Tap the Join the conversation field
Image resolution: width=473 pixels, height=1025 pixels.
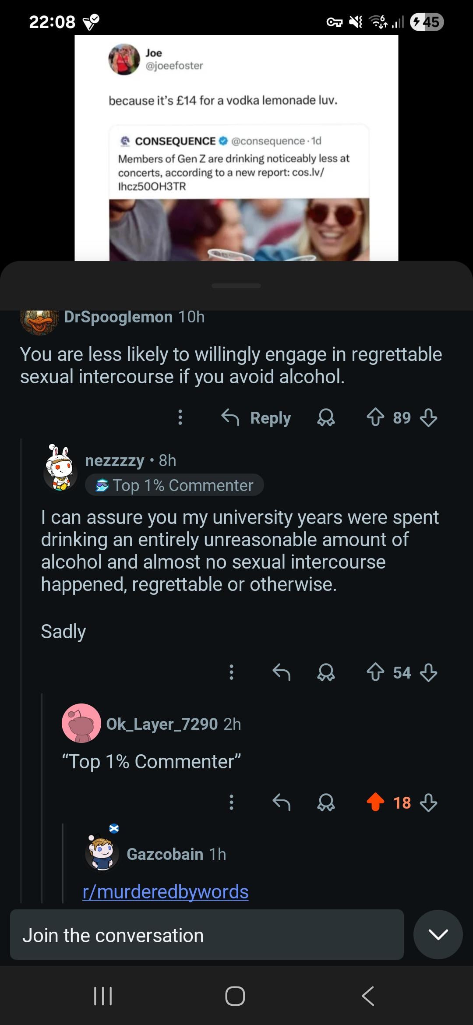tap(207, 935)
